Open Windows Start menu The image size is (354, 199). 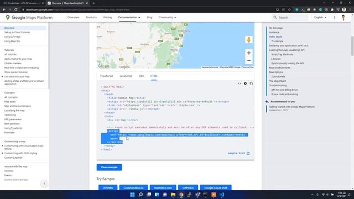point(133,195)
